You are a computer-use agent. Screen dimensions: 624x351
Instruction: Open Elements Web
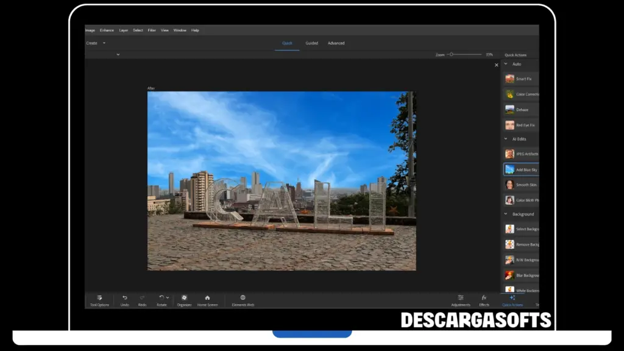pos(243,300)
